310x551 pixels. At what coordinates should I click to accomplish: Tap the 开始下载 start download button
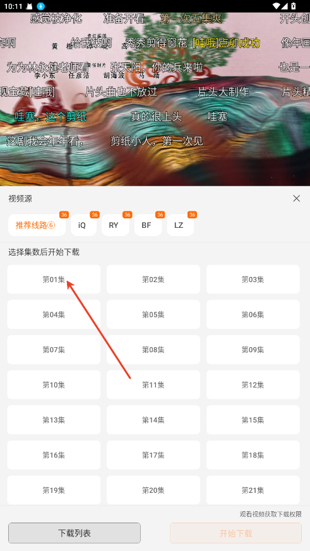click(x=236, y=533)
